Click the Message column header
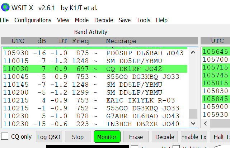Screen dimensions: 230x148 [x=121, y=41]
